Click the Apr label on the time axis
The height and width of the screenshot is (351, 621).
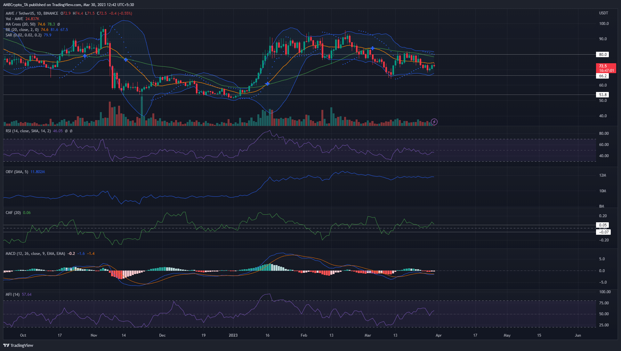[x=439, y=335]
